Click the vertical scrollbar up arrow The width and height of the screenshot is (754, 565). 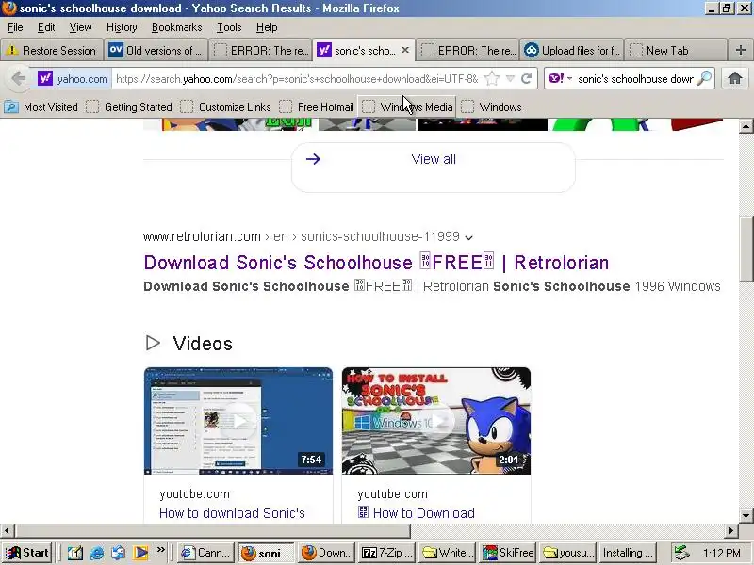pos(746,126)
